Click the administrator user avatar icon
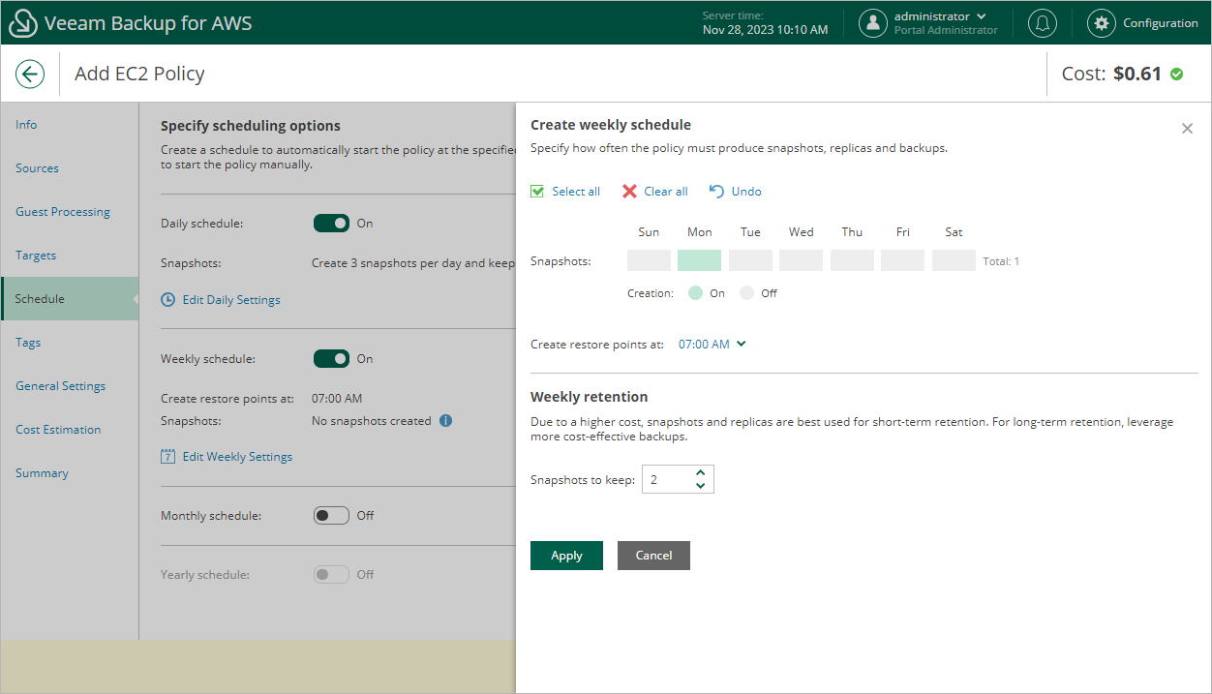 point(873,23)
